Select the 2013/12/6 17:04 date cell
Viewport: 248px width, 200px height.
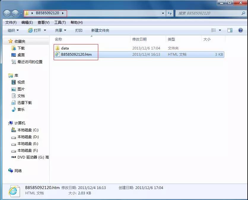point(146,48)
